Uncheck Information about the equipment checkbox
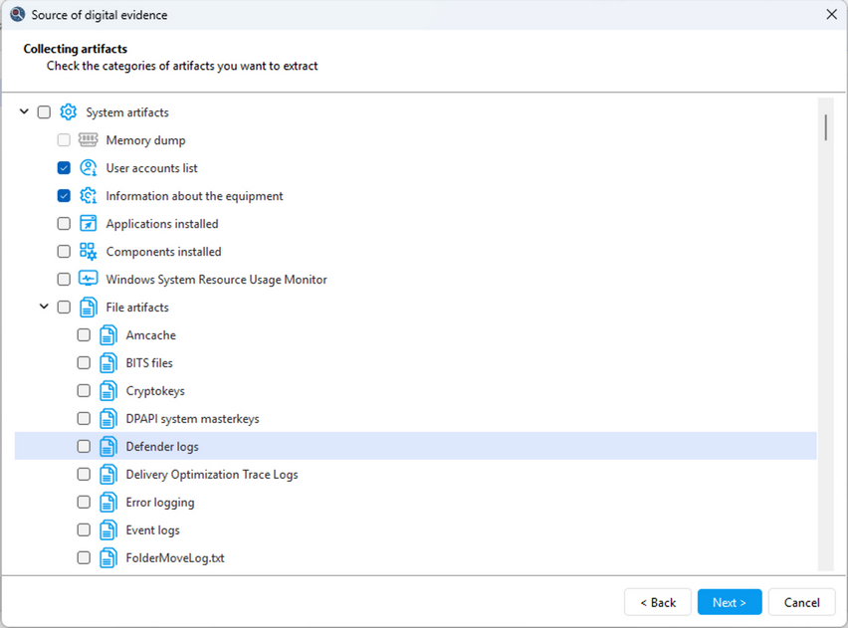Image resolution: width=848 pixels, height=628 pixels. tap(64, 196)
